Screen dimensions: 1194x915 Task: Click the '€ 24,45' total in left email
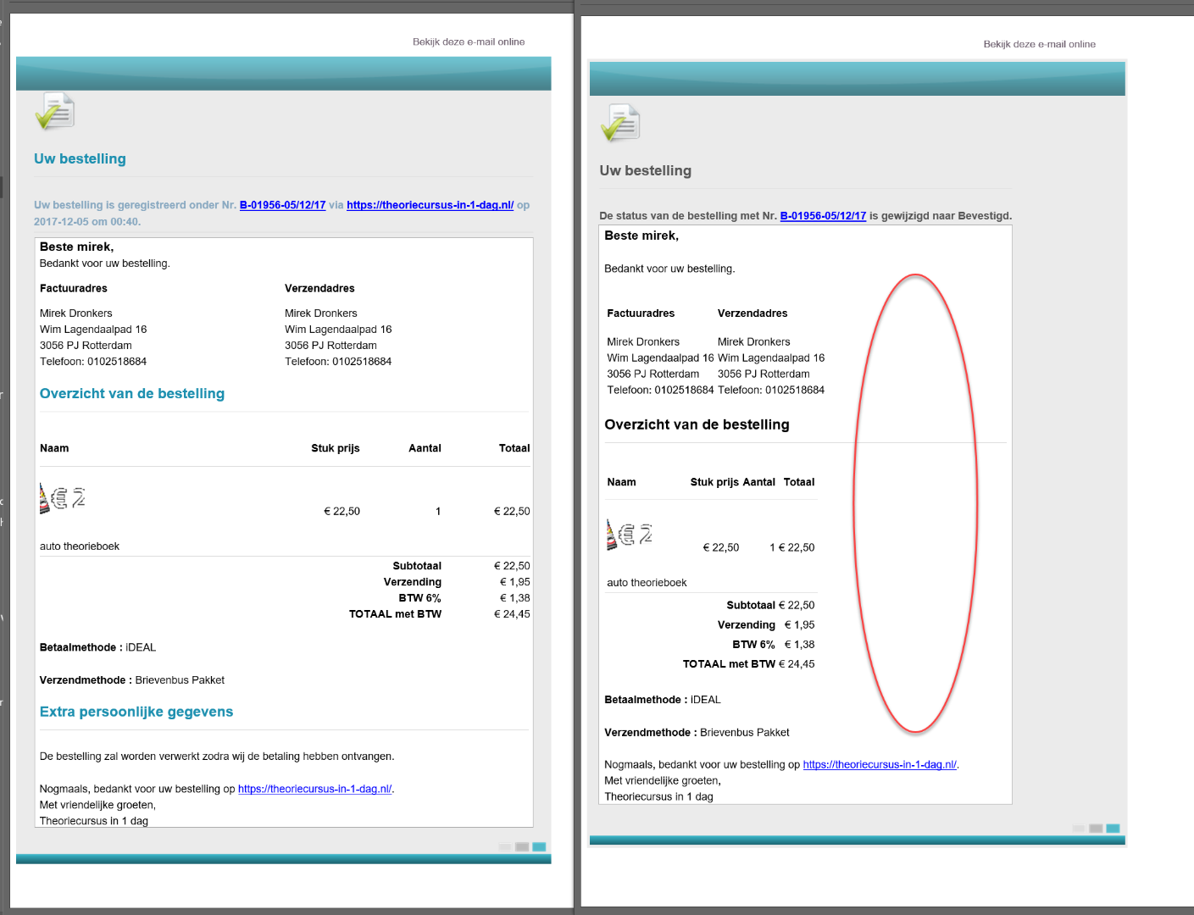pos(512,614)
